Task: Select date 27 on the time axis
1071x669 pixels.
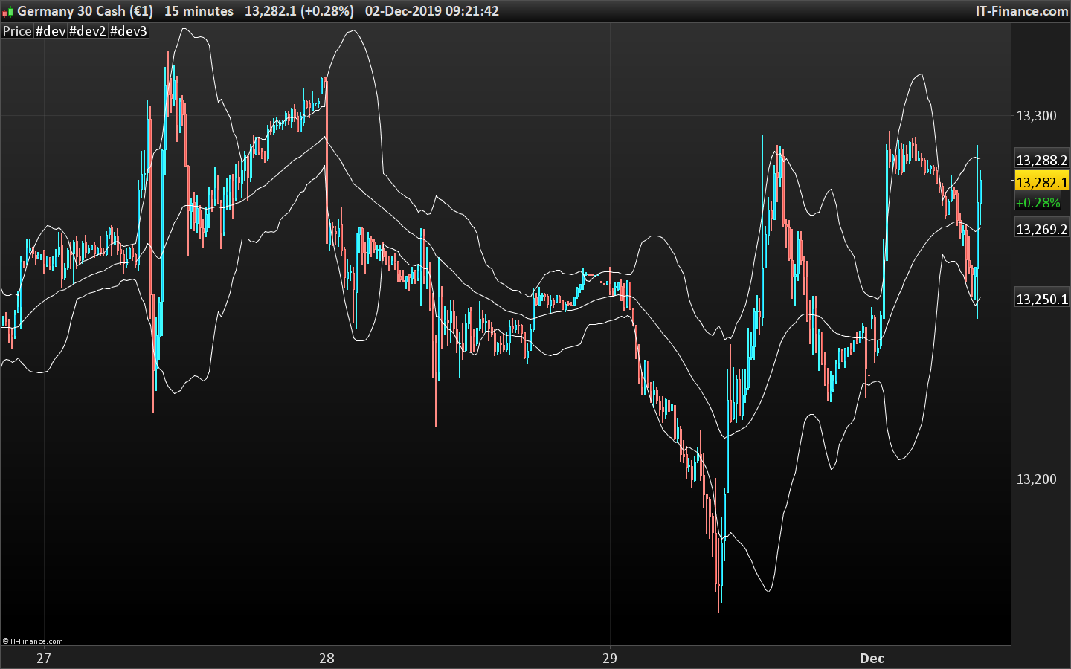Action: (44, 658)
